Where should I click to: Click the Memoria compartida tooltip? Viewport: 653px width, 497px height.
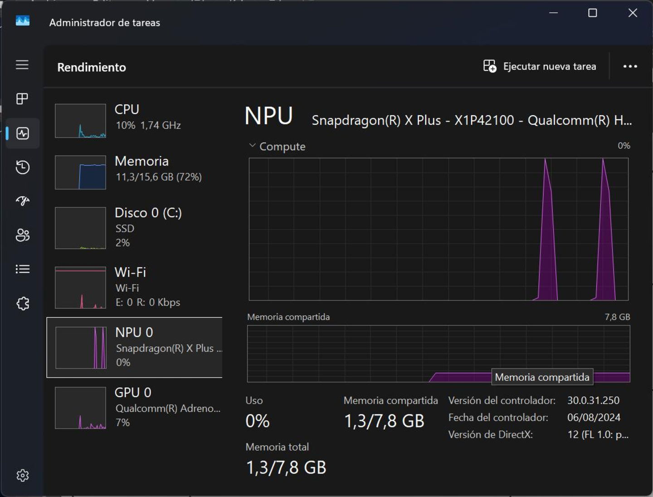(x=542, y=377)
